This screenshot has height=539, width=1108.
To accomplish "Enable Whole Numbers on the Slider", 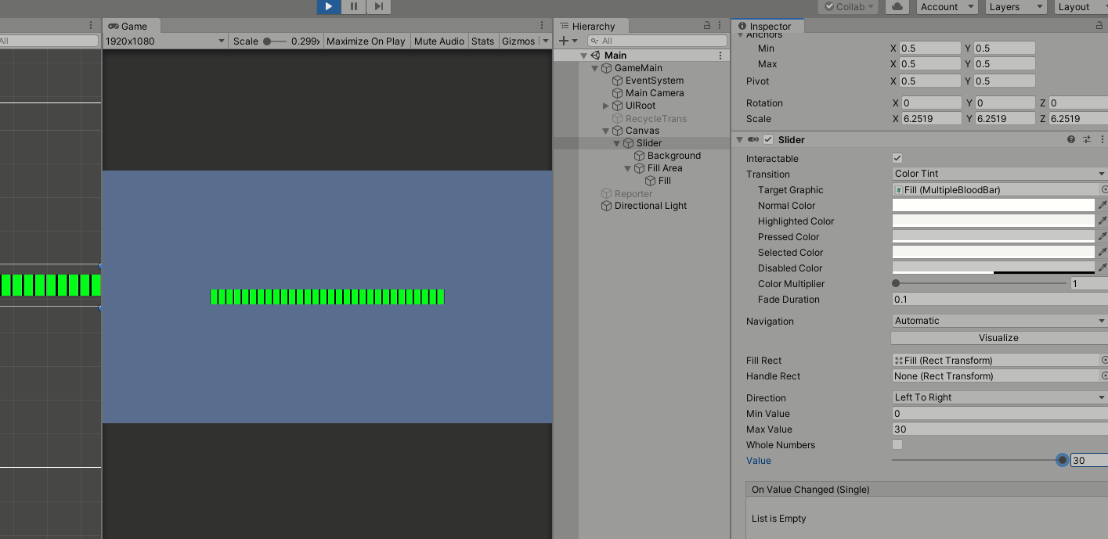I will click(x=897, y=444).
